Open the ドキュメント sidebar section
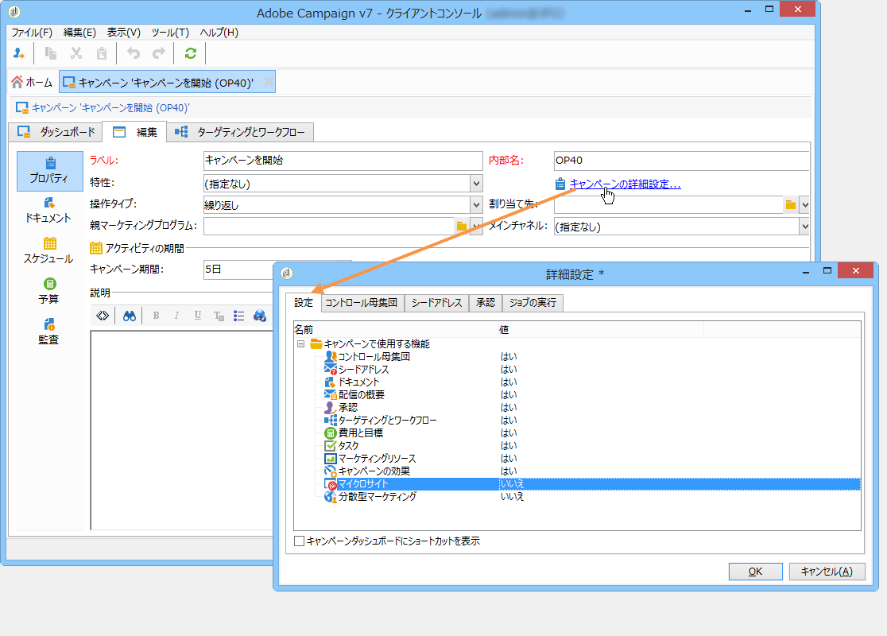 tap(48, 211)
